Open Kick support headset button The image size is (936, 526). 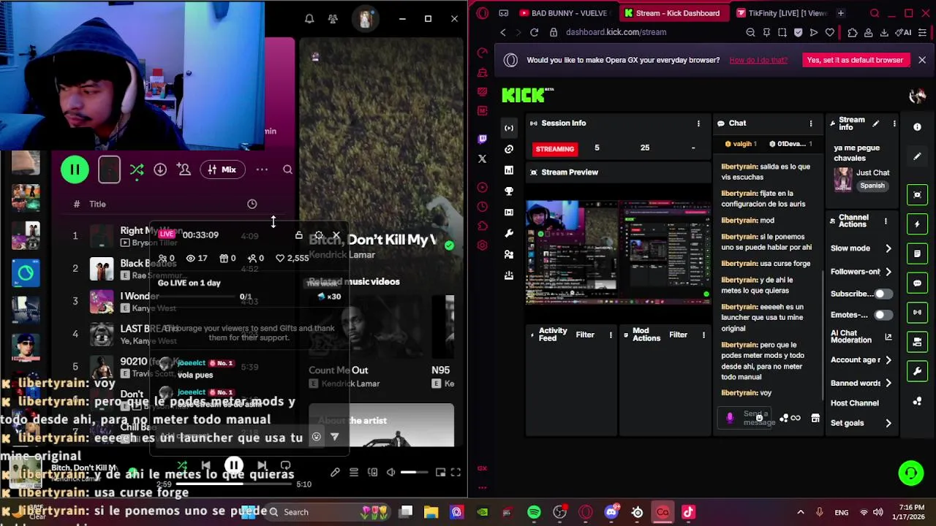coord(910,473)
